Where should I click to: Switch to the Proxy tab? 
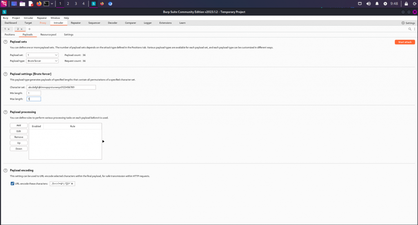43,23
